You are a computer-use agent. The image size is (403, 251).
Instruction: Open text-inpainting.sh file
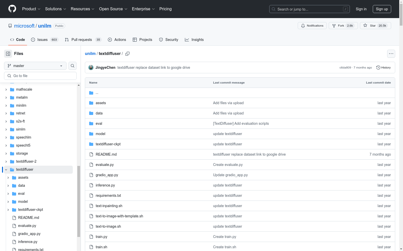pyautogui.click(x=109, y=206)
